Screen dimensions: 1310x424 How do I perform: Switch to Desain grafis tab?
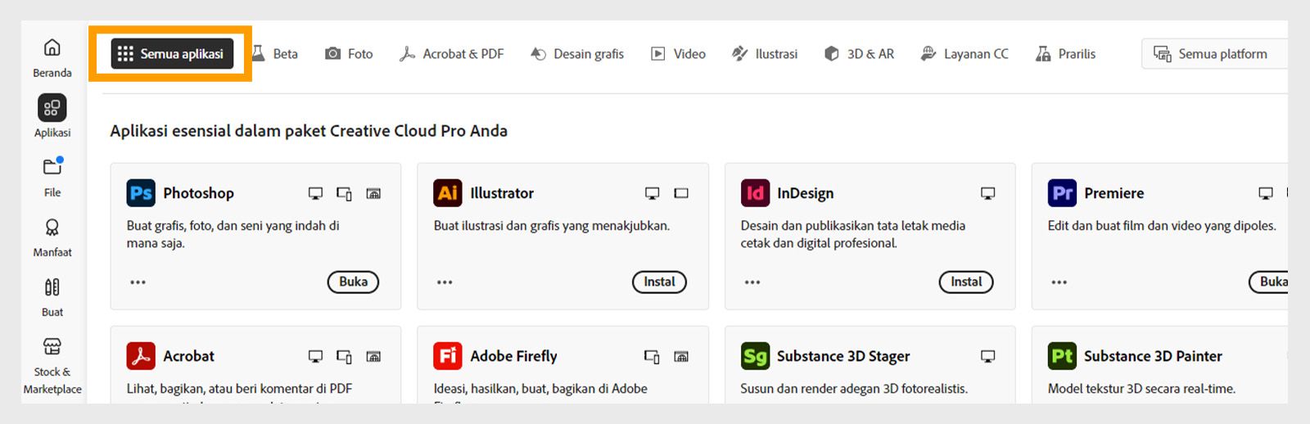click(577, 54)
